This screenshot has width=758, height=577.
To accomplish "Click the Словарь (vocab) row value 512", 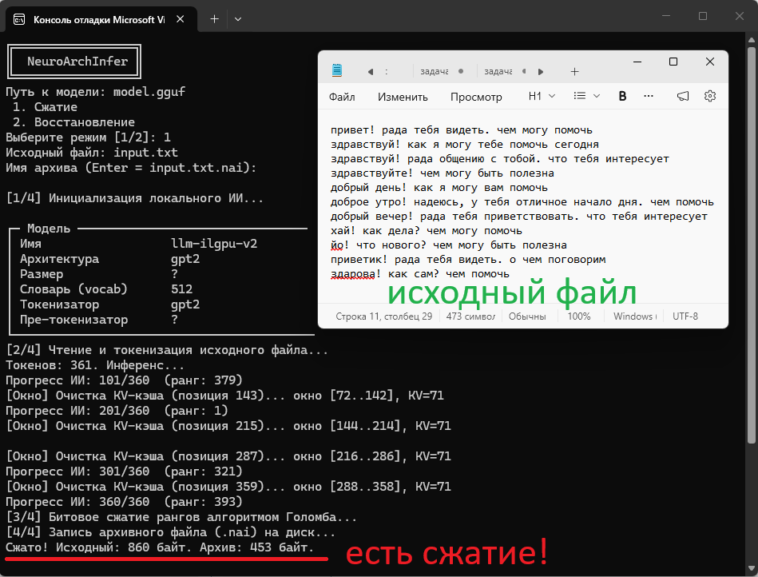I will coord(182,289).
